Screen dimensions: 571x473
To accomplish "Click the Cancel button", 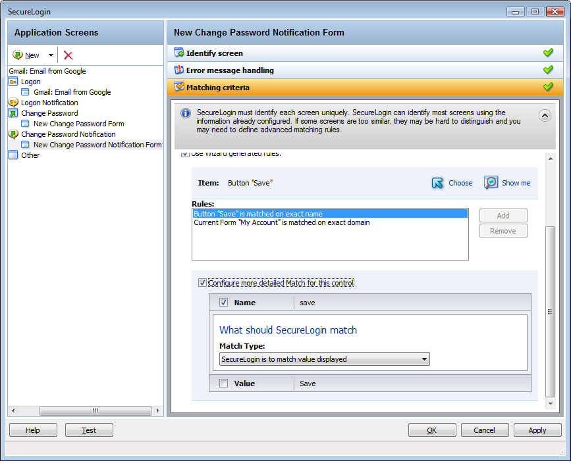I will 485,430.
